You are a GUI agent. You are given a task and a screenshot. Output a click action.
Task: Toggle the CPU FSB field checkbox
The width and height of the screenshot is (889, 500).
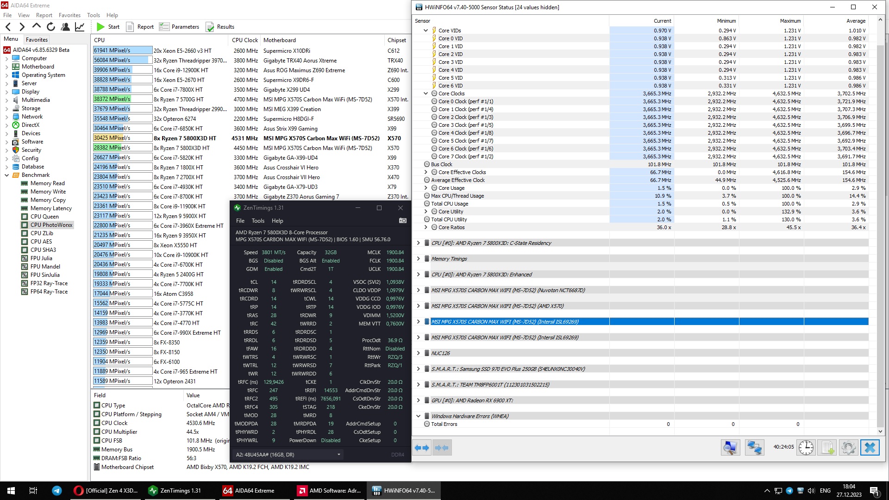pyautogui.click(x=97, y=441)
